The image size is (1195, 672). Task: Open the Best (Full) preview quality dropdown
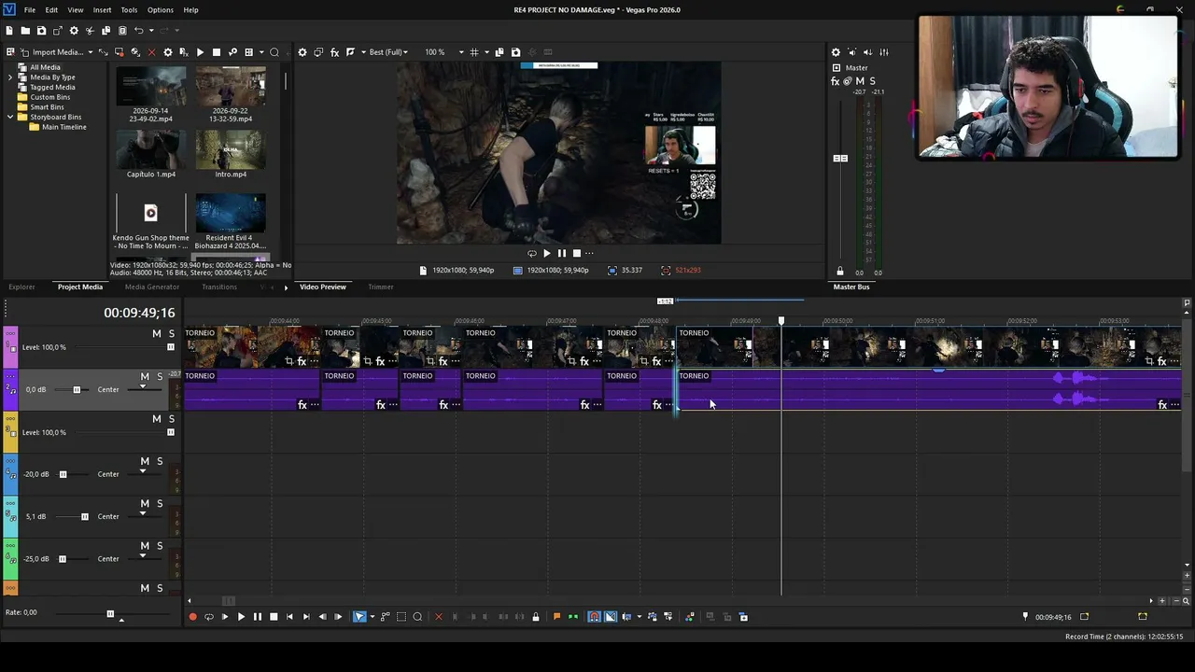tap(388, 52)
